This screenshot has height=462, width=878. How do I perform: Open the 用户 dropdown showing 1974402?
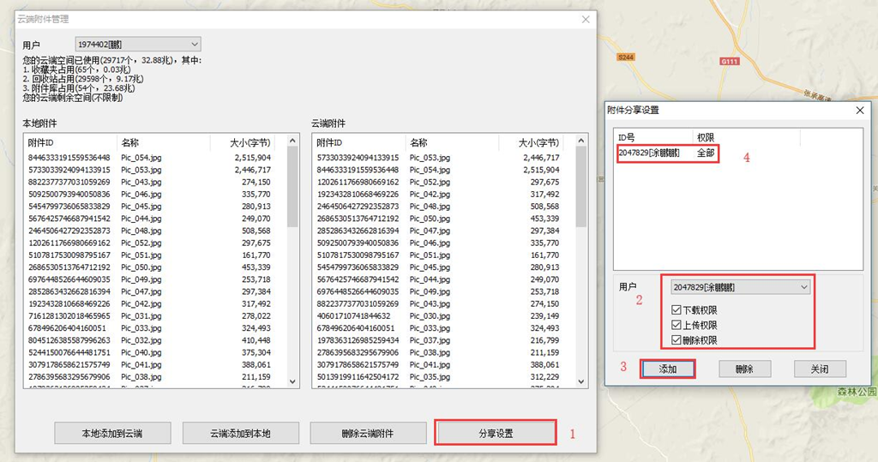(x=138, y=44)
